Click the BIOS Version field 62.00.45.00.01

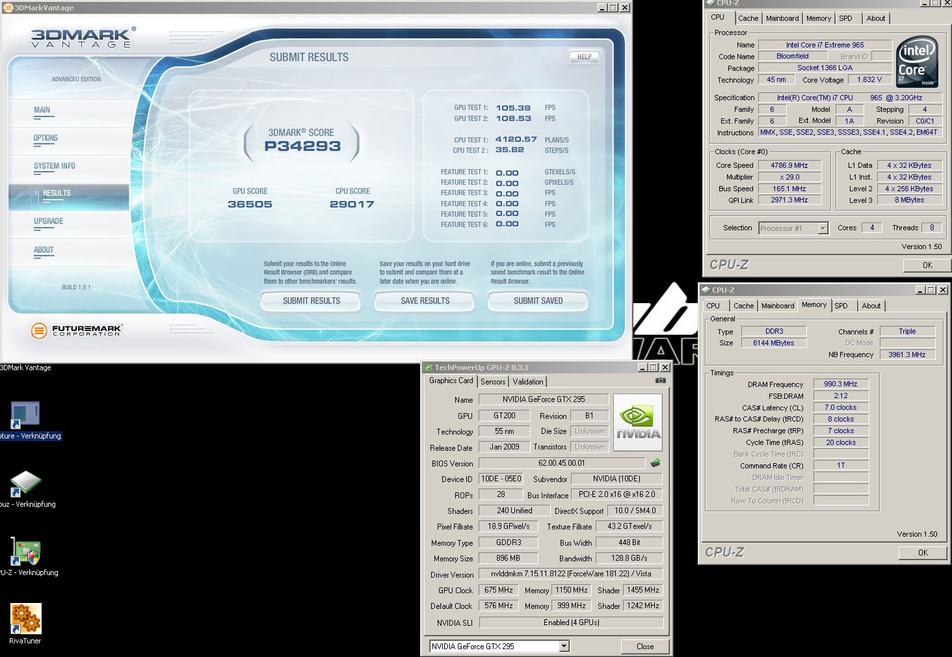(562, 463)
